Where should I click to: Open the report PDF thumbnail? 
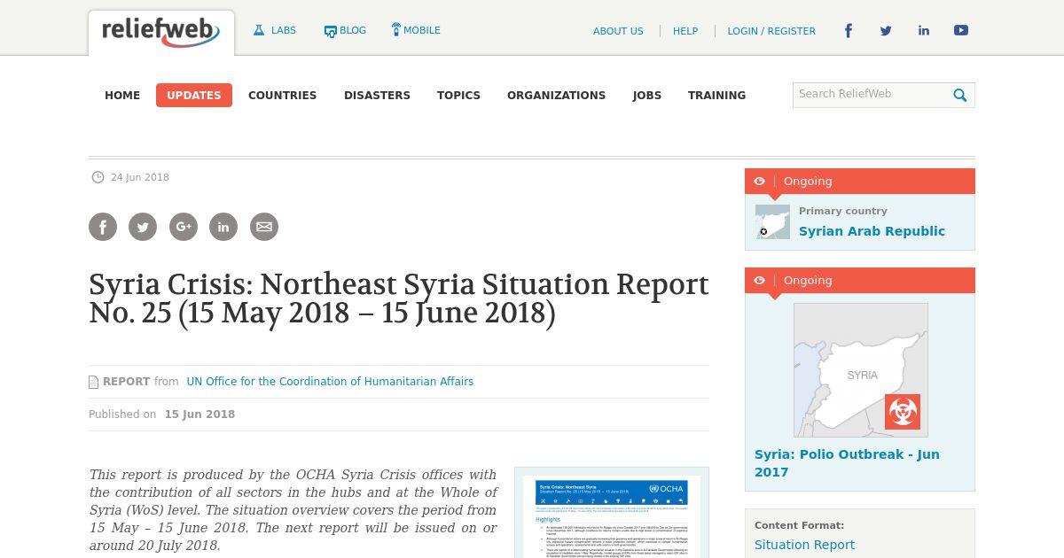coord(612,515)
